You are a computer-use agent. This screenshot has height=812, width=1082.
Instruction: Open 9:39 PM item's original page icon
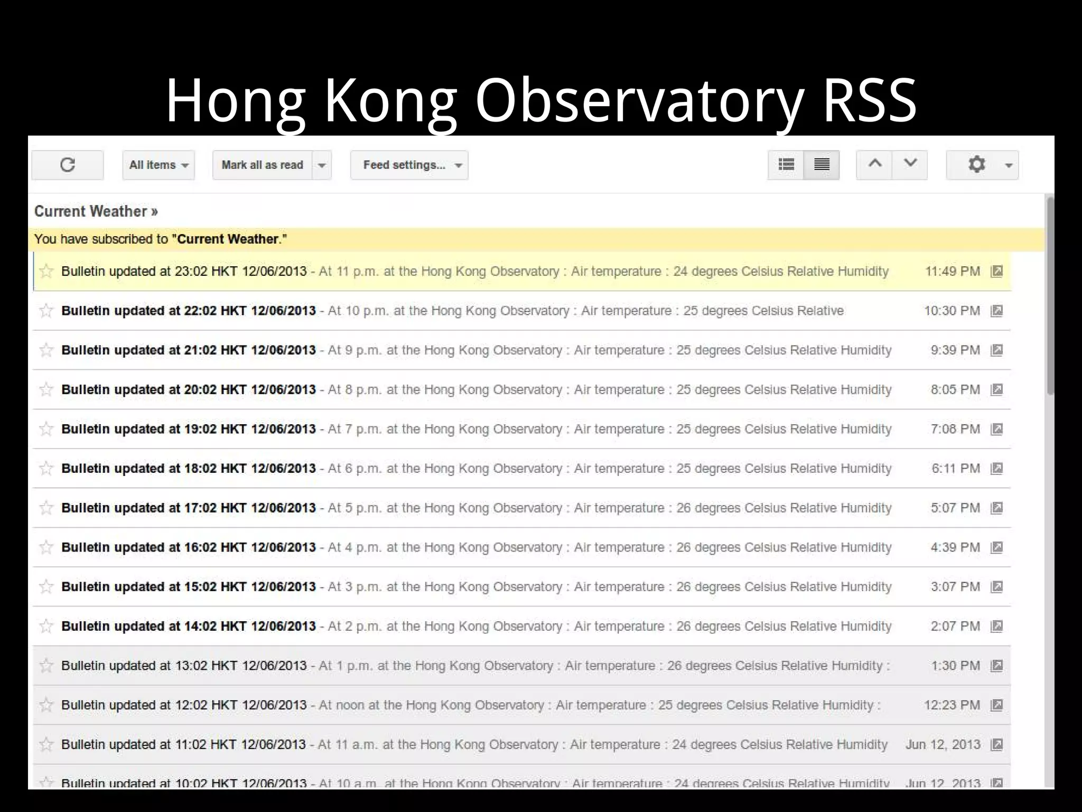996,350
